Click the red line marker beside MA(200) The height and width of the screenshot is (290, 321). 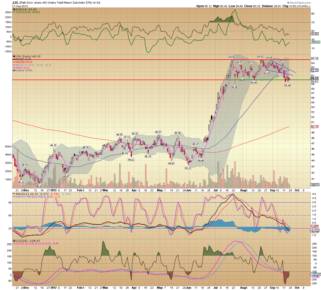point(14,62)
